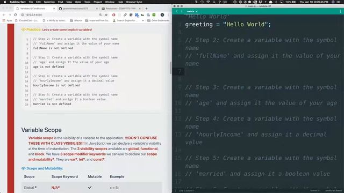
Task: Close the Variables & Conditionals tab
Action: pos(54,9)
